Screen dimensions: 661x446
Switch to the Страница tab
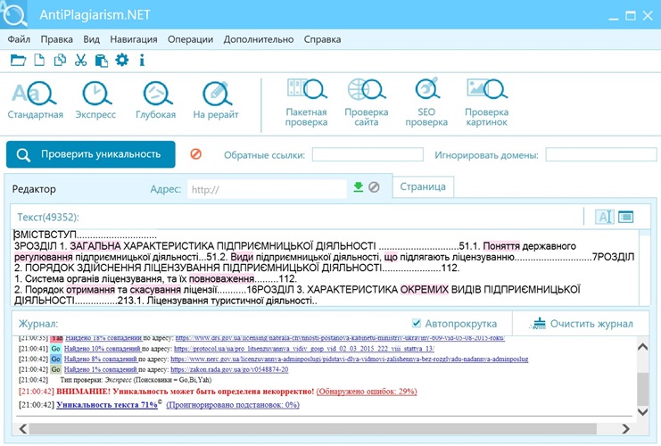pyautogui.click(x=423, y=186)
